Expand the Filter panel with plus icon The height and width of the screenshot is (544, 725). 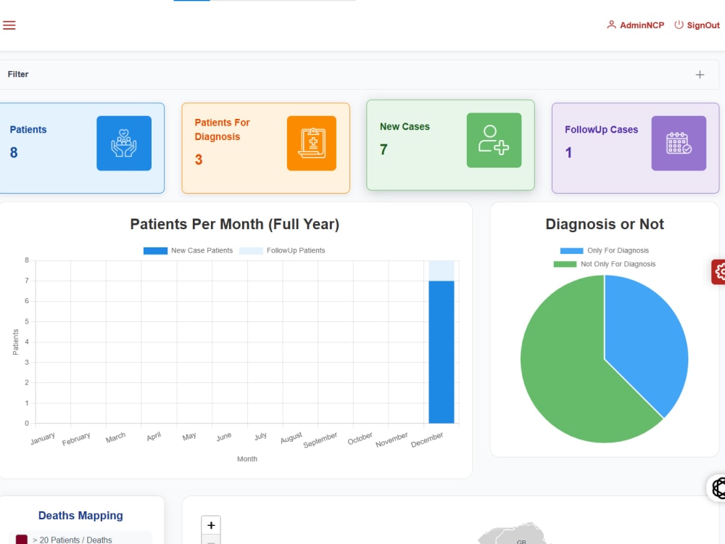(x=700, y=75)
